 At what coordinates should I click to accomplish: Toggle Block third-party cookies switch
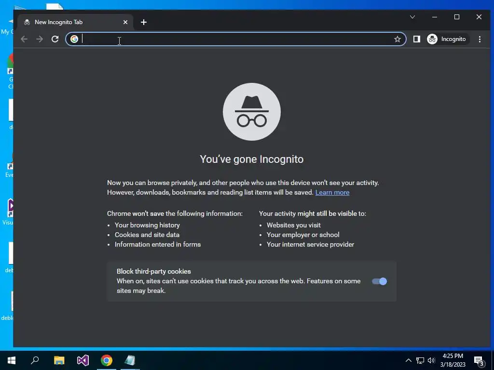[x=379, y=281]
